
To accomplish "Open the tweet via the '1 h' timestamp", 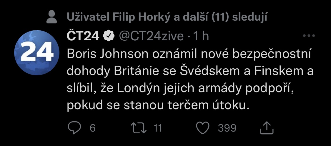I will pos(200,36).
